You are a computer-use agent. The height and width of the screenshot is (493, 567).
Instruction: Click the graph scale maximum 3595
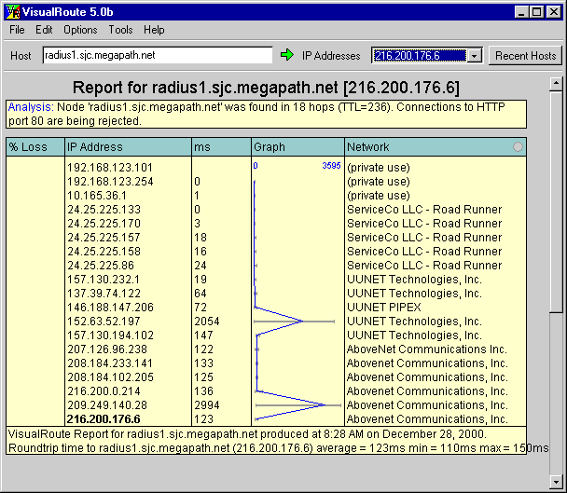click(331, 166)
